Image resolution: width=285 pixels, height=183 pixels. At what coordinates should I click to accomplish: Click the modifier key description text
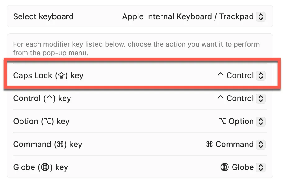coord(136,48)
